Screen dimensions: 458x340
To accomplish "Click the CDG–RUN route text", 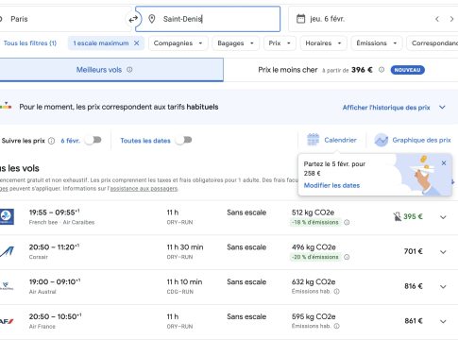I will (x=179, y=292).
